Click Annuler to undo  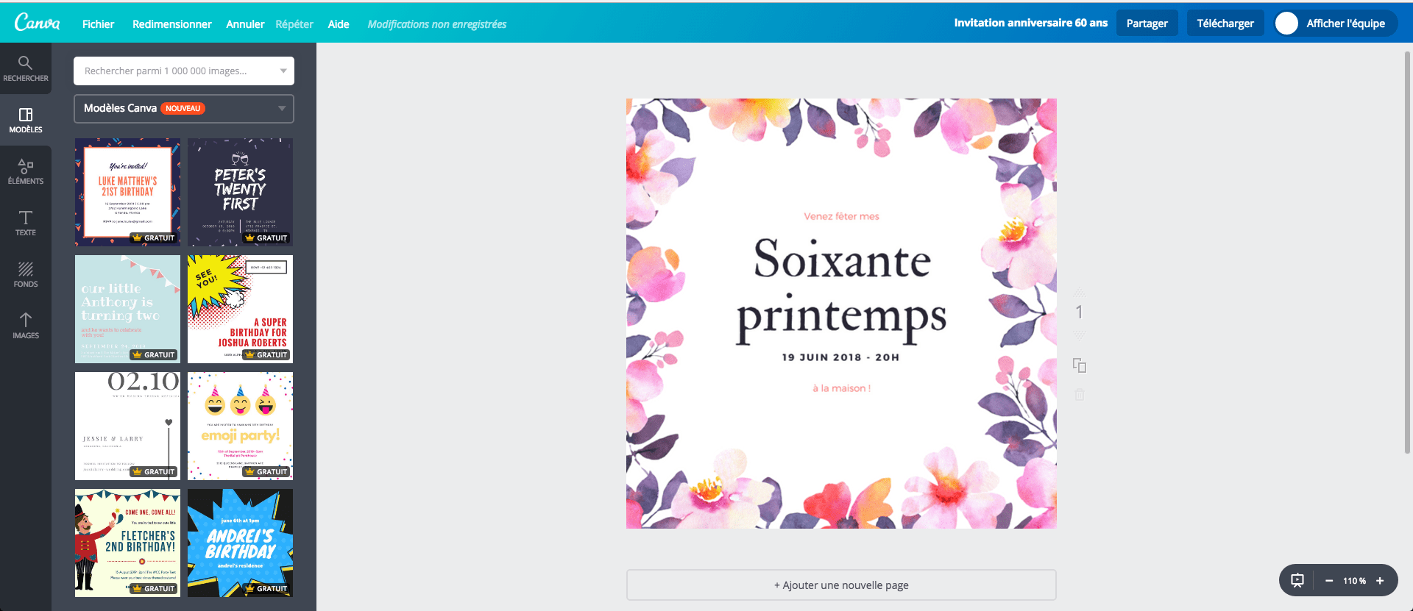245,24
